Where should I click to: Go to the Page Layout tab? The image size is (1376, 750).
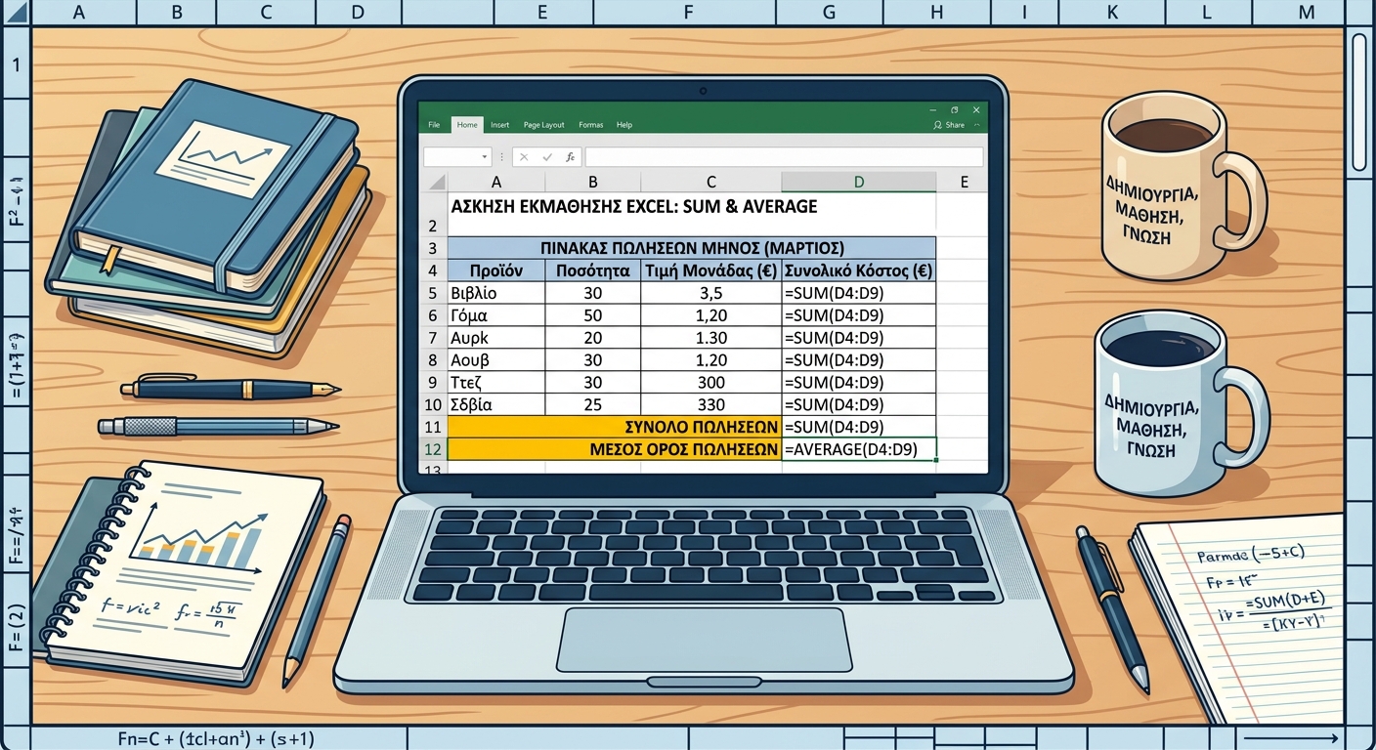click(544, 125)
